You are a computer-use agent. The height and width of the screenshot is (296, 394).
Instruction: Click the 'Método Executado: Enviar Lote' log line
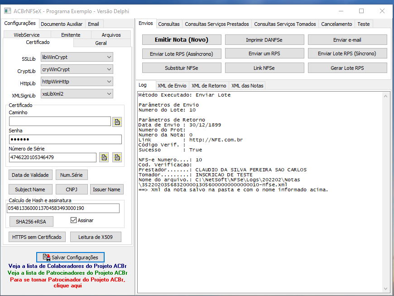click(184, 95)
